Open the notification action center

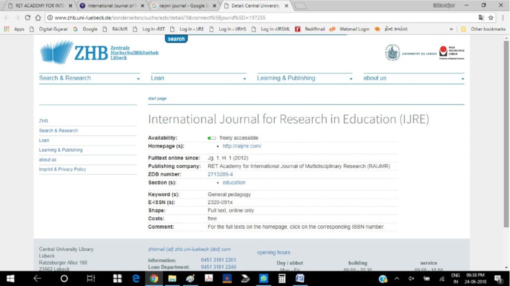pos(498,279)
